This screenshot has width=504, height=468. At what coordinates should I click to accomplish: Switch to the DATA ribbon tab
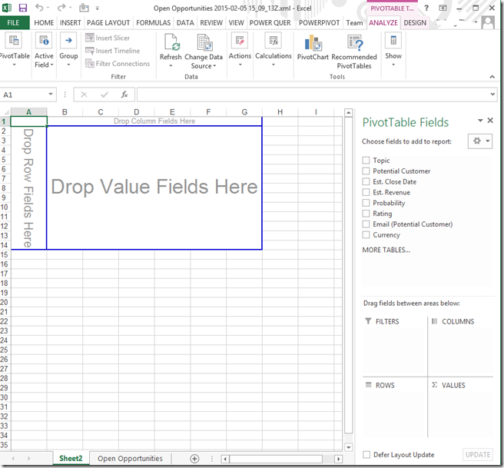185,23
